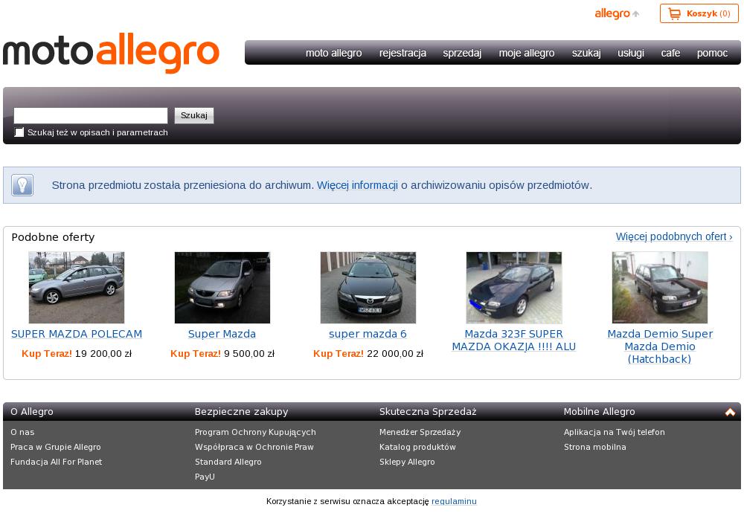Open Program Ochrony Kupujących link
This screenshot has height=516, width=744.
click(x=255, y=432)
